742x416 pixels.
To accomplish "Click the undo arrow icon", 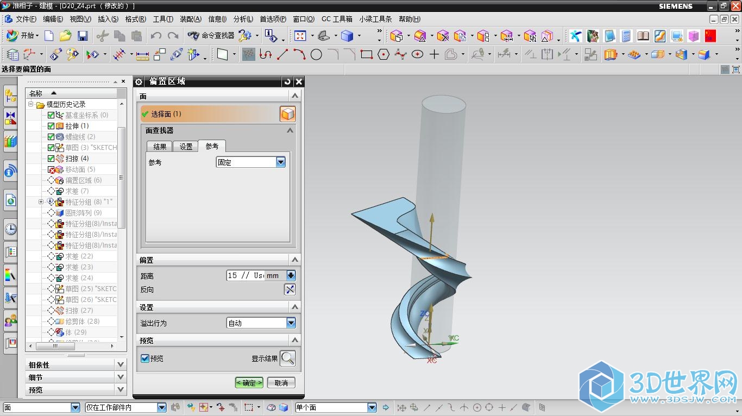I will [156, 36].
